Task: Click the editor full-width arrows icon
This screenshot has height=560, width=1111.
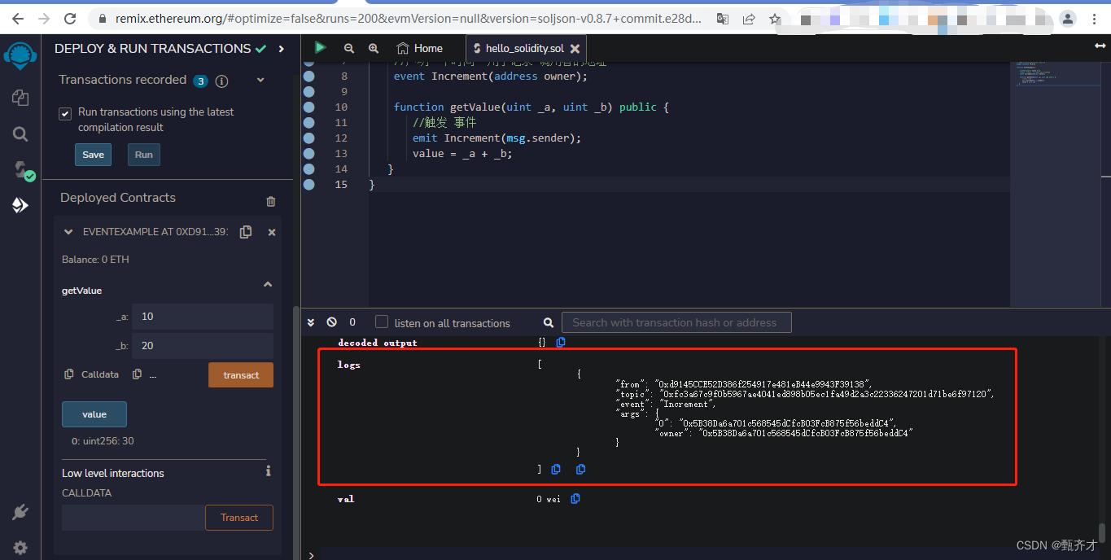Action: 1100,47
